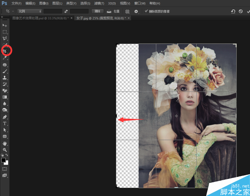Change the screen mode
The width and height of the screenshot is (250, 196).
coord(5,175)
